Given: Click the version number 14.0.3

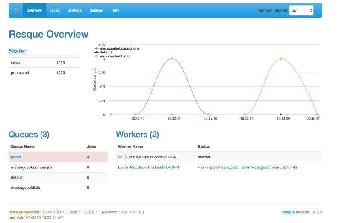Looking at the screenshot, I should (x=316, y=212).
